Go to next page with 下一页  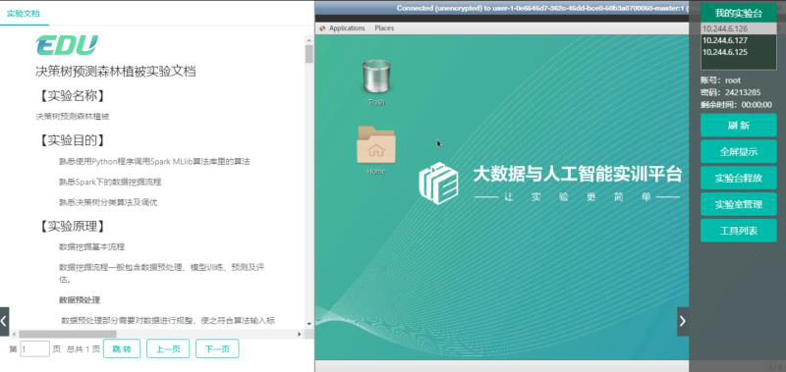217,348
